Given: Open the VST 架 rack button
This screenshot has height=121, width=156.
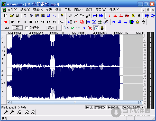Looking at the screenshot, I should coord(17,28).
